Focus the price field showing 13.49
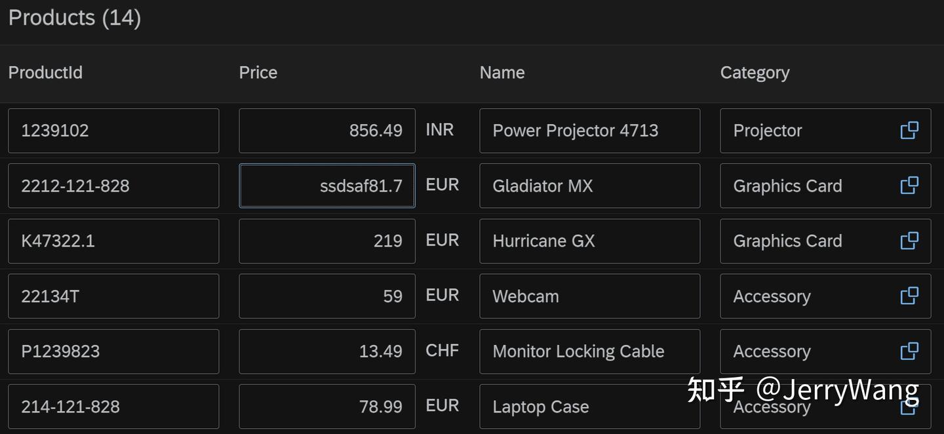This screenshot has height=434, width=944. pyautogui.click(x=327, y=351)
